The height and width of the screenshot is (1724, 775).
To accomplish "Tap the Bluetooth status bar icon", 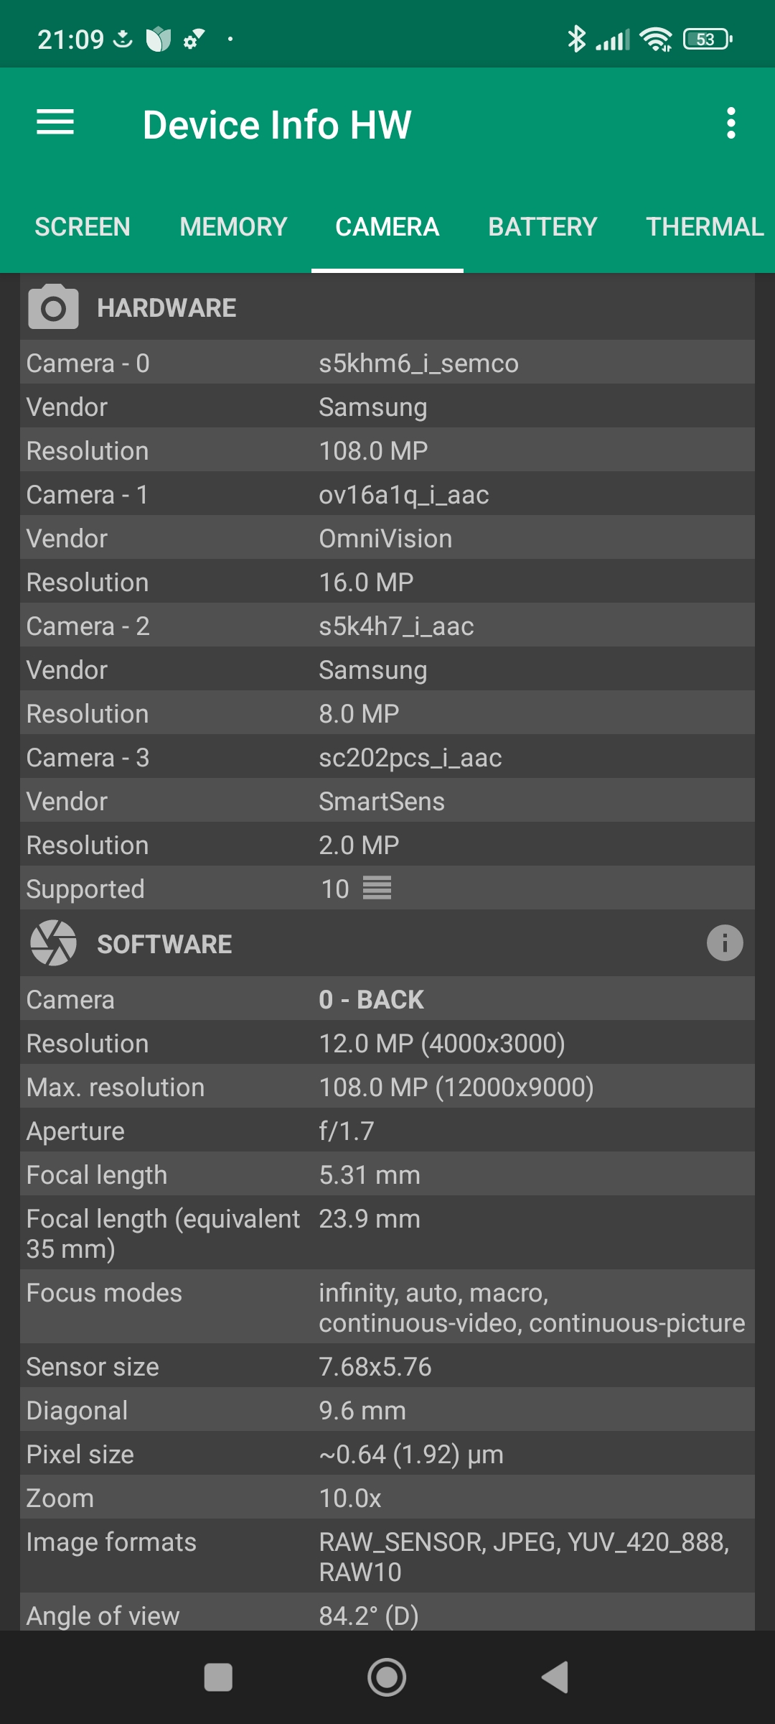I will (x=576, y=39).
